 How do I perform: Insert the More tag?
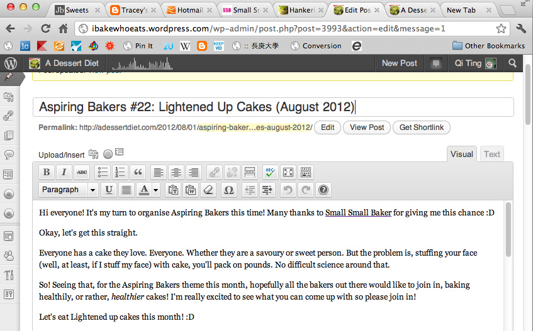[x=250, y=172]
